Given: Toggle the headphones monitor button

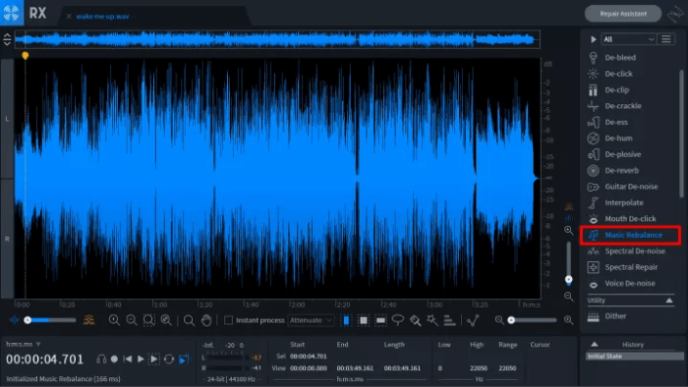Looking at the screenshot, I should point(101,359).
